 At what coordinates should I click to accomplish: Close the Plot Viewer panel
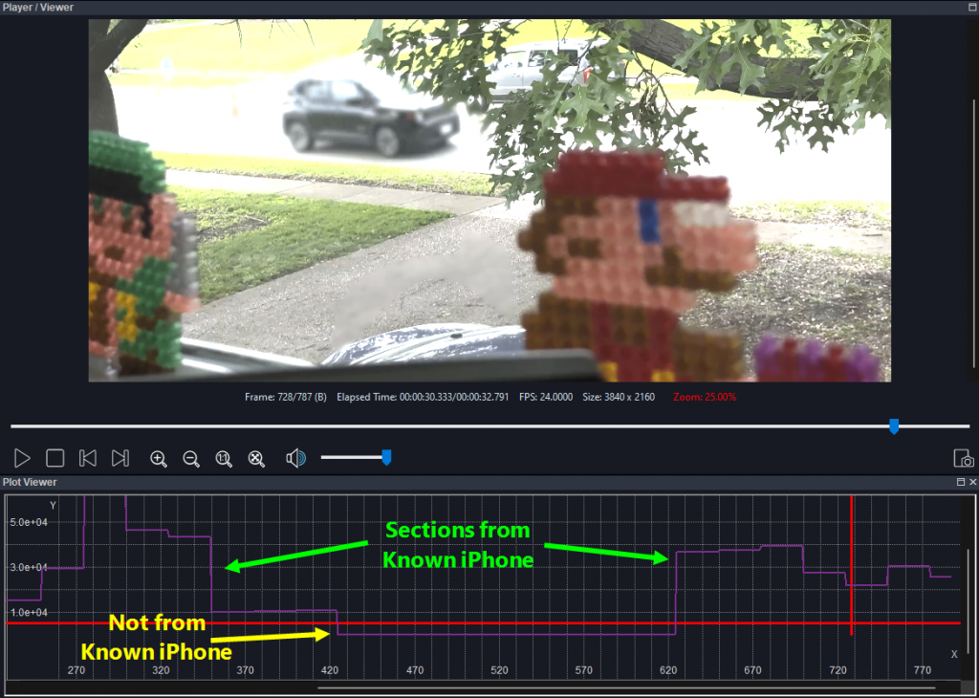click(972, 483)
